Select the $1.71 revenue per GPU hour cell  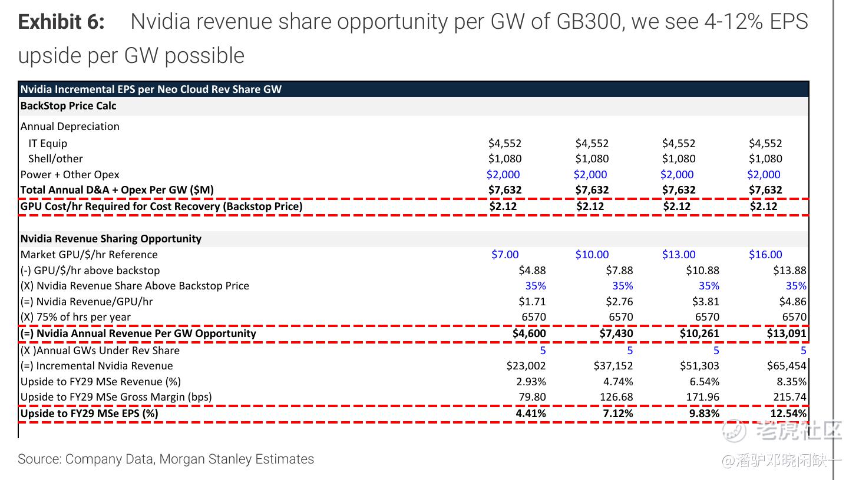[532, 302]
